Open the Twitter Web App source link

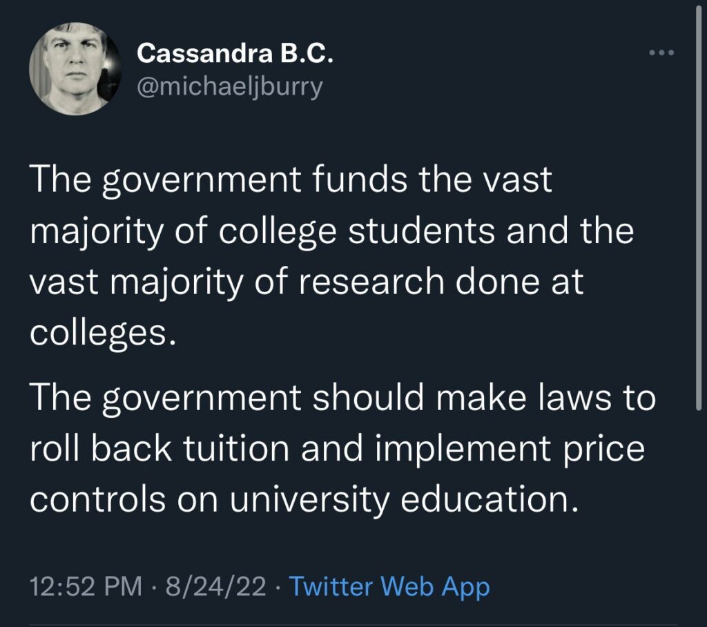click(389, 588)
